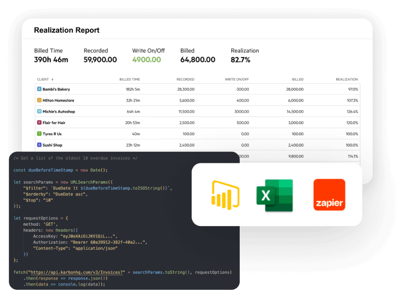Click the WRITE ON/OFF column header
The height and width of the screenshot is (292, 419).
[x=236, y=79]
